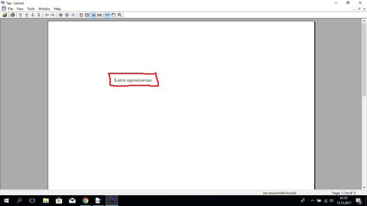Select the highlighted ruler line tool
The width and height of the screenshot is (367, 206).
point(107,15)
